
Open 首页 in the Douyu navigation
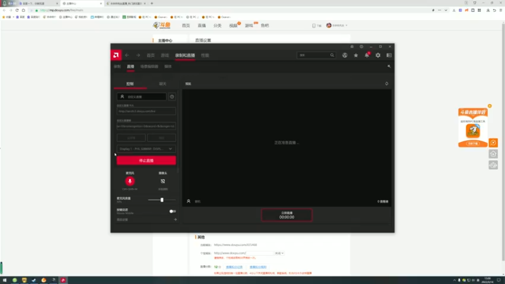pos(186,25)
